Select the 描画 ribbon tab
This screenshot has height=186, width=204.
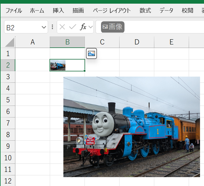point(78,11)
